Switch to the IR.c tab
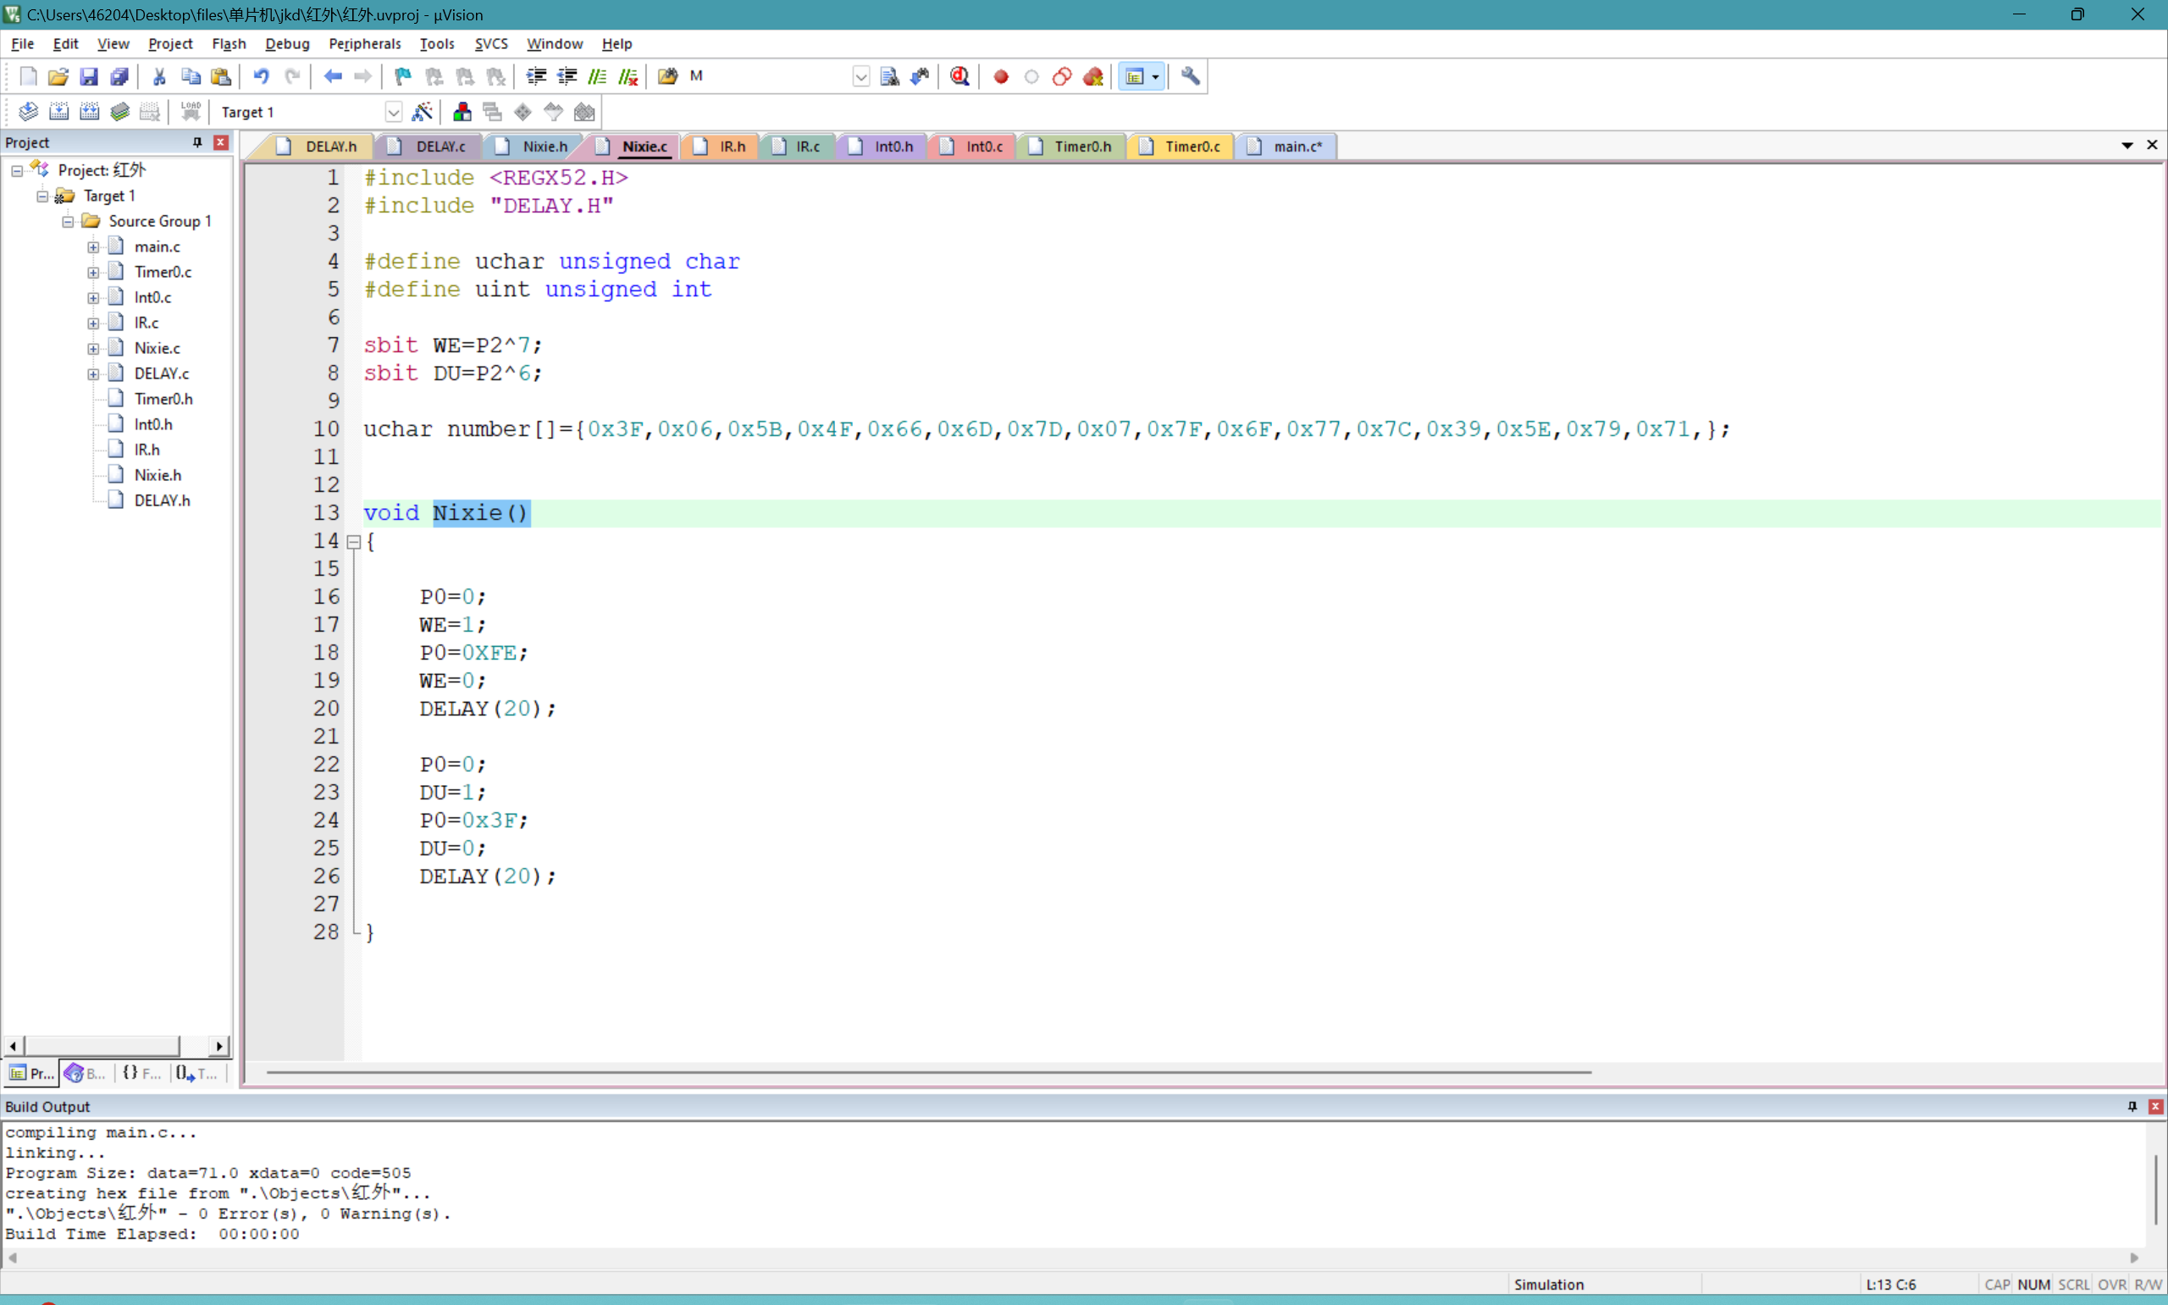Screen dimensions: 2168x1305 [x=806, y=147]
